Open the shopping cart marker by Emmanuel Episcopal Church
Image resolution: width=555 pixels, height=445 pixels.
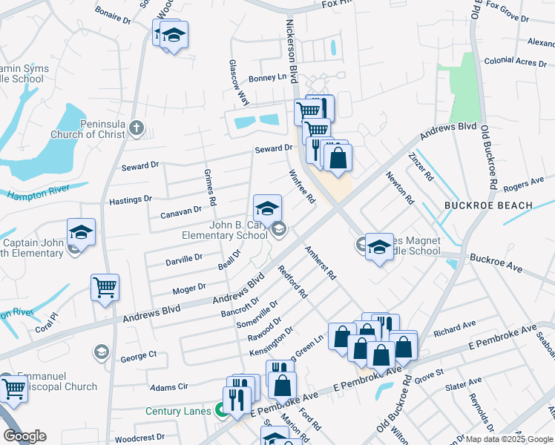click(13, 388)
